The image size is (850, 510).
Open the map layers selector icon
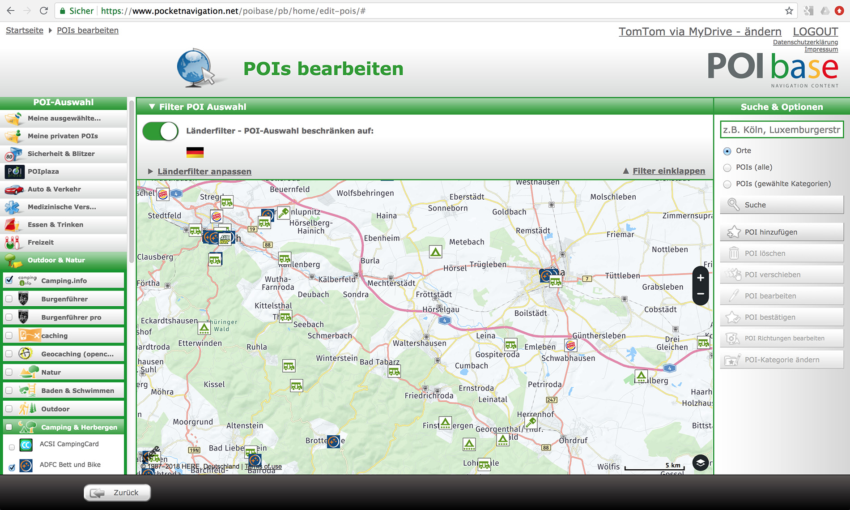[700, 463]
